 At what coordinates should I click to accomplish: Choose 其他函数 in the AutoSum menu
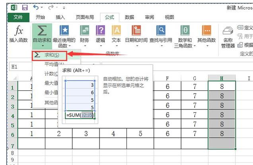point(51,102)
